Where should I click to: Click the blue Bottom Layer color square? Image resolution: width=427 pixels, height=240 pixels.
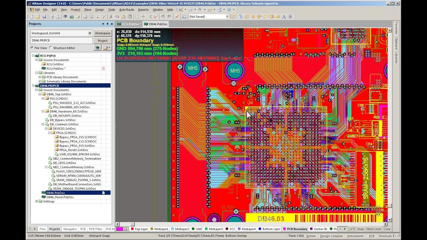click(x=260, y=229)
